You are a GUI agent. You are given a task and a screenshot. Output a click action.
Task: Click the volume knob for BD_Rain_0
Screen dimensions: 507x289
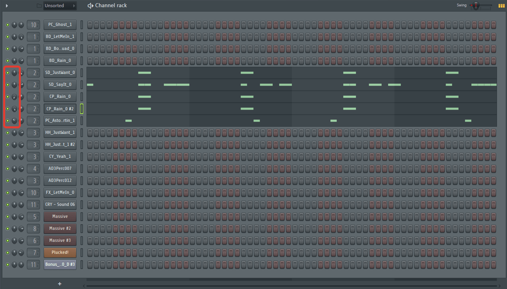click(21, 61)
